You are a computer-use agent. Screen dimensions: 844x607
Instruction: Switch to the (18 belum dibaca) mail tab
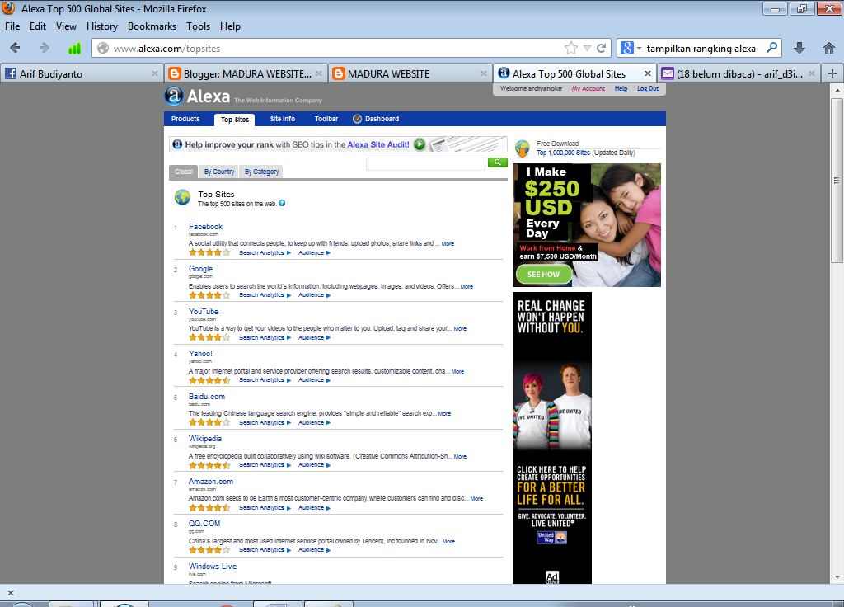coord(738,73)
